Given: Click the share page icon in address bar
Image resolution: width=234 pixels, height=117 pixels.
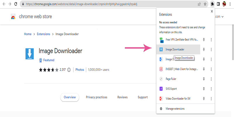Looking at the screenshot, I should tap(199, 4).
